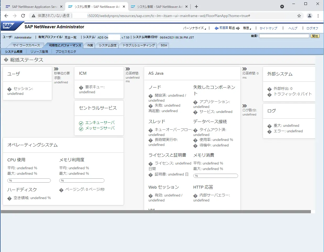Open the サイトマップ link

[x=268, y=28]
